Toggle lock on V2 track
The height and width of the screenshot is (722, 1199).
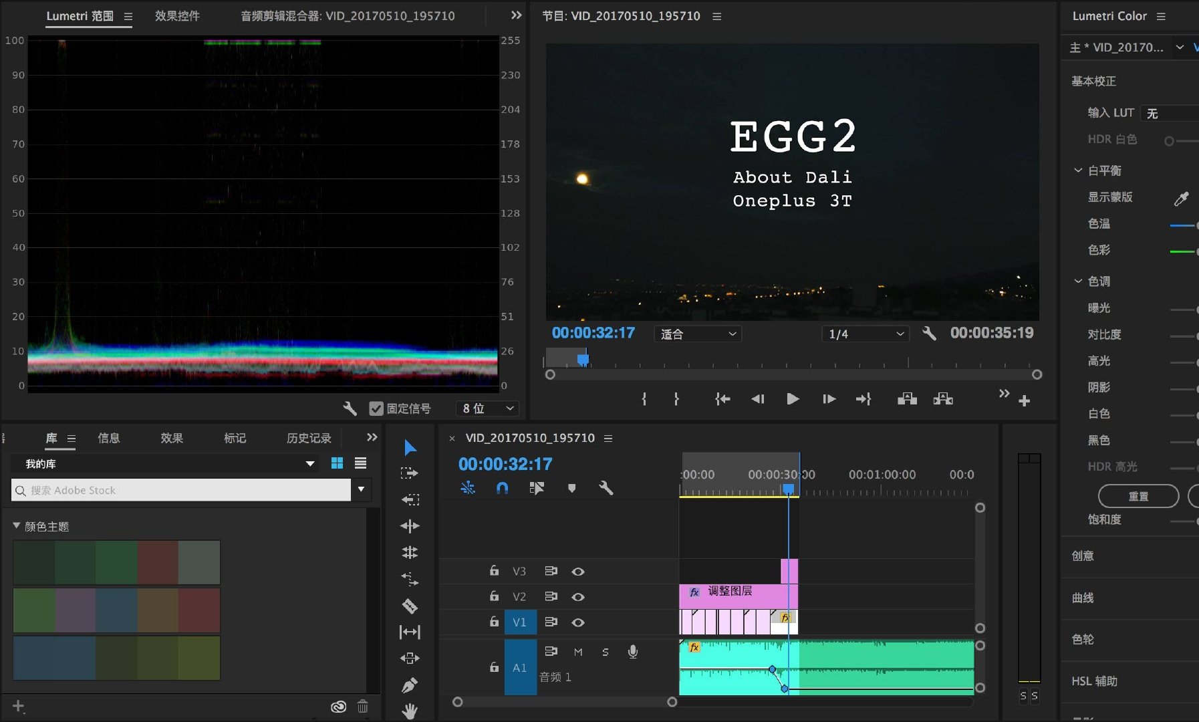[494, 596]
